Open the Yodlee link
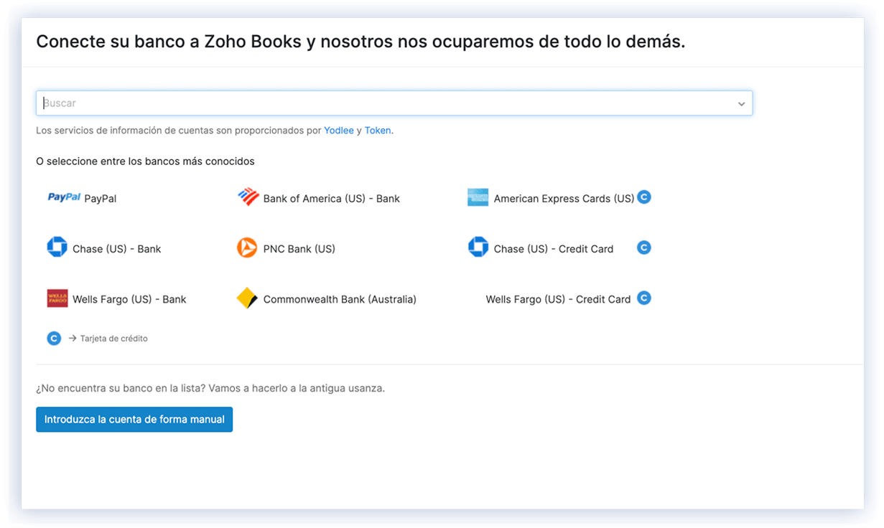884x528 pixels. pos(339,131)
